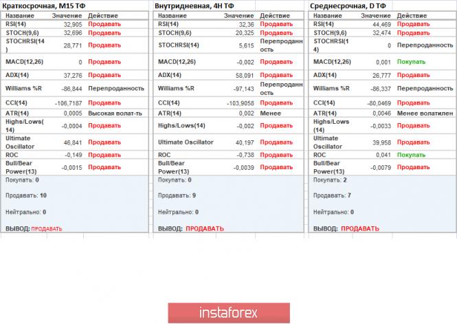The height and width of the screenshot is (324, 457).
Task: Click ROC value -0,738
Action: [x=245, y=155]
